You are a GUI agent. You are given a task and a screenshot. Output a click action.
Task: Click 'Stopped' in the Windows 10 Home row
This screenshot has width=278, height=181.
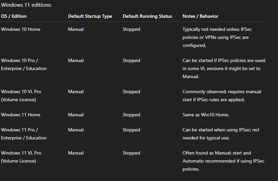(131, 29)
